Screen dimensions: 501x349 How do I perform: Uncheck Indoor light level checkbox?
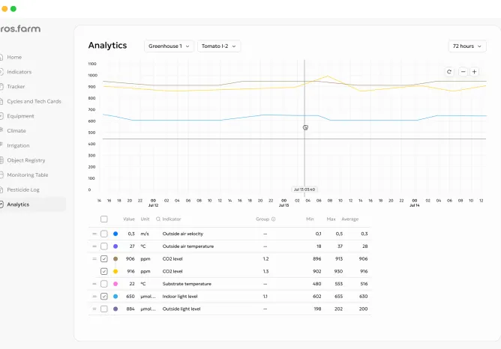pos(103,297)
